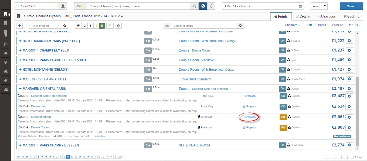Click the location search magnifier icon
367x161 pixels.
pos(194,6)
